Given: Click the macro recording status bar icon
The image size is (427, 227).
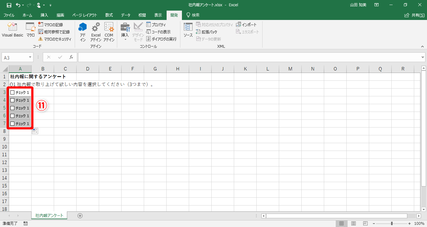Looking at the screenshot, I should click(26, 223).
